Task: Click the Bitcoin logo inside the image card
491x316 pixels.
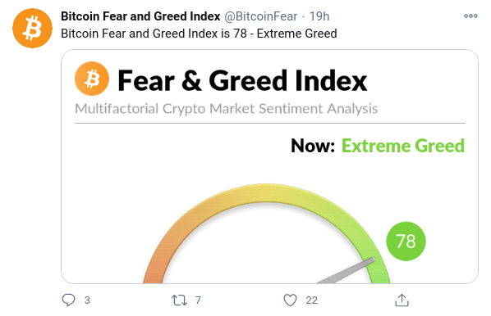Action: point(92,79)
